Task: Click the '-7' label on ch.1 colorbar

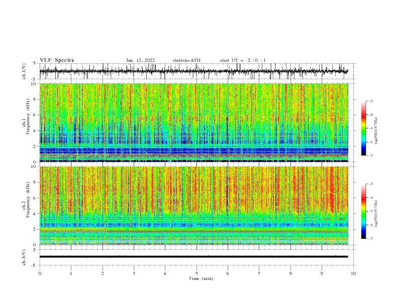Action: tap(370, 156)
